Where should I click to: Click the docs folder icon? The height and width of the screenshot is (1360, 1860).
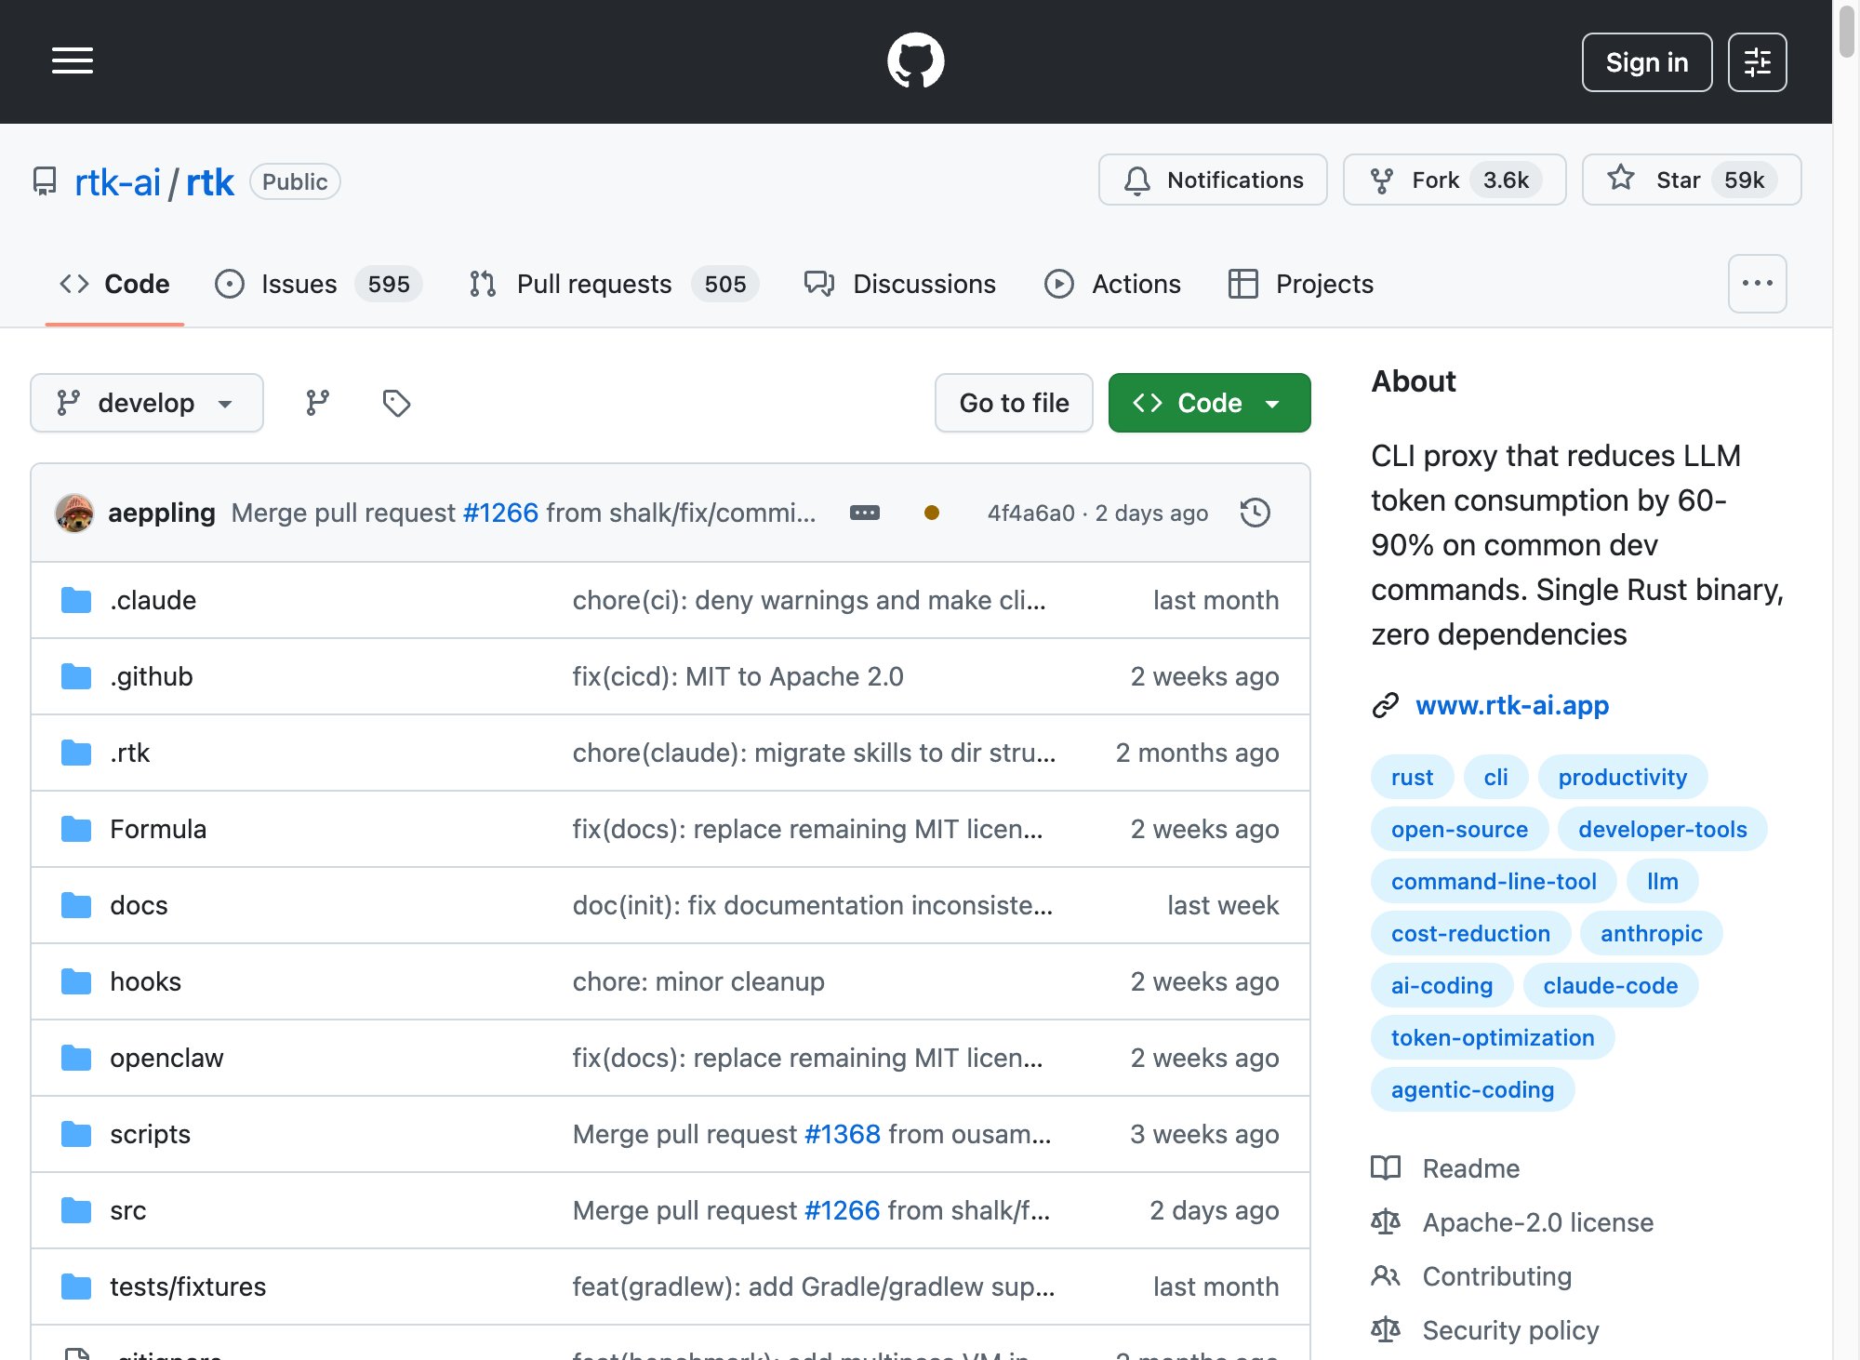click(76, 905)
